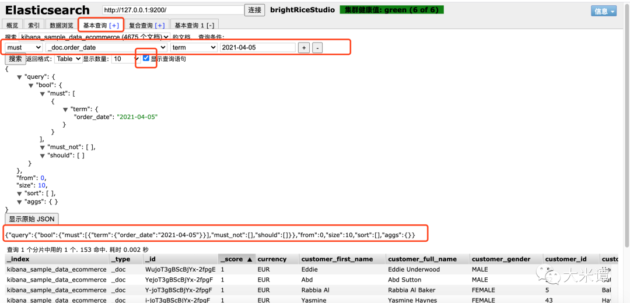Focus the cluster URL input field
Image resolution: width=630 pixels, height=303 pixels.
click(173, 10)
